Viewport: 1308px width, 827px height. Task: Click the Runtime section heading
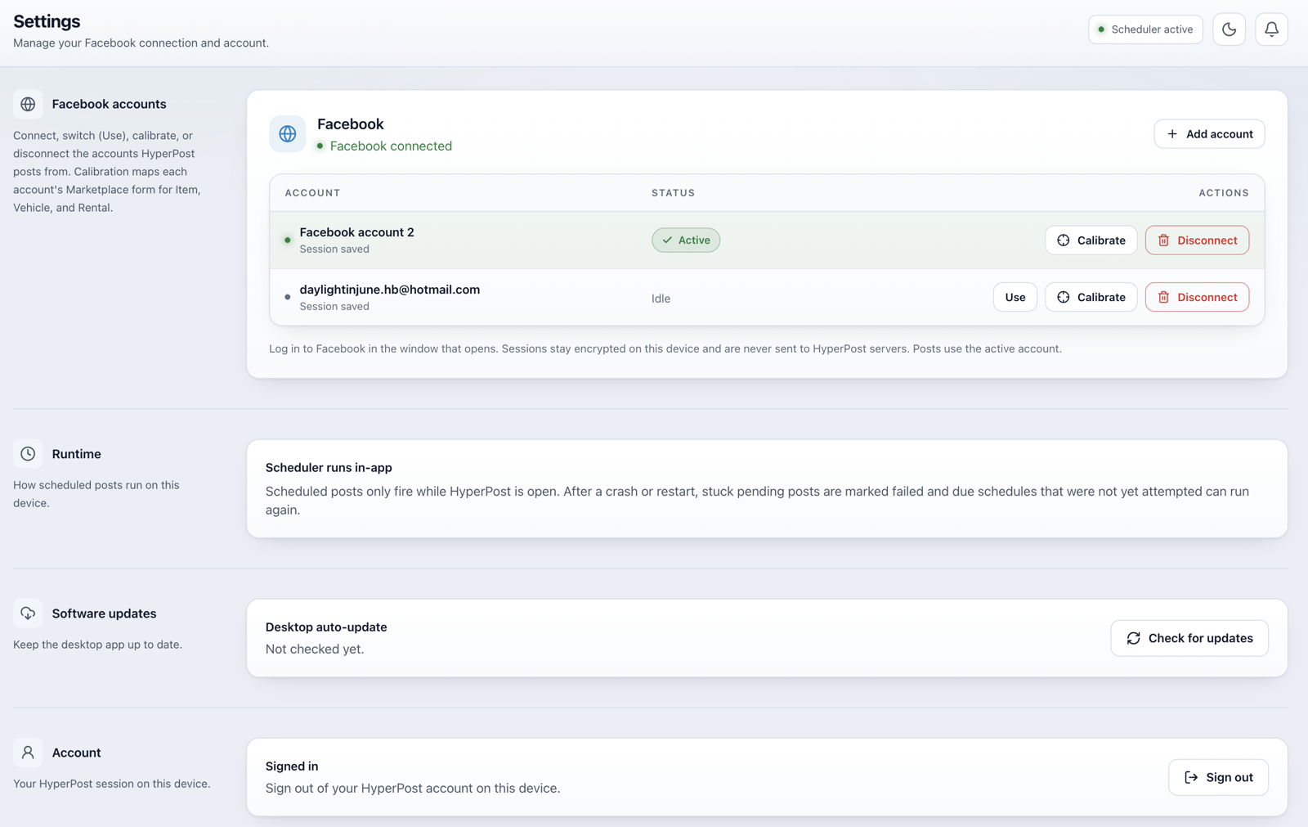(x=76, y=454)
